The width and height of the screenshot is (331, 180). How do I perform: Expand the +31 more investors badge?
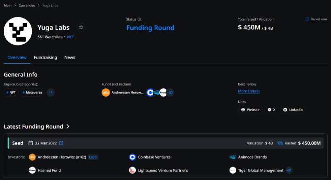coord(289,171)
